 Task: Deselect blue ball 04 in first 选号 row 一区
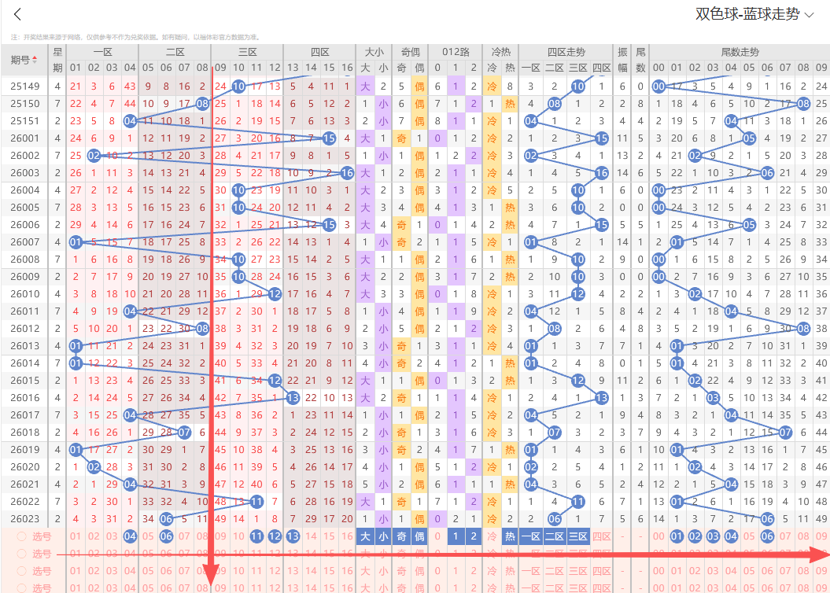coord(130,536)
